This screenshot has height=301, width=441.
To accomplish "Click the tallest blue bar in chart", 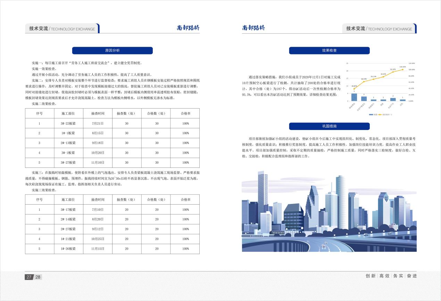I will coord(354,97).
